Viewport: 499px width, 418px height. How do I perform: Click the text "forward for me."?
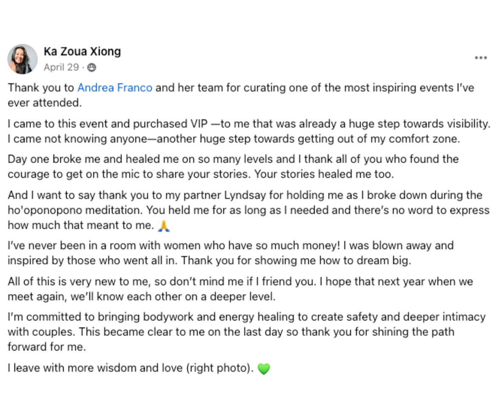click(x=47, y=347)
